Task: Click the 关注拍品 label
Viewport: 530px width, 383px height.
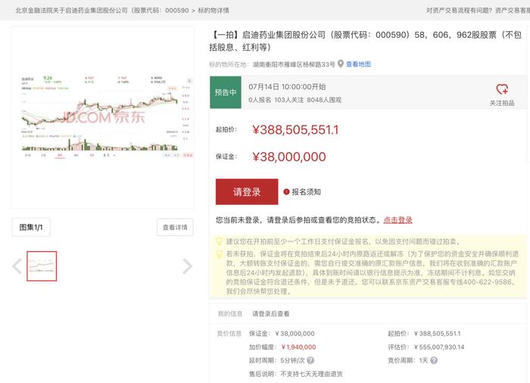Action: pos(502,103)
